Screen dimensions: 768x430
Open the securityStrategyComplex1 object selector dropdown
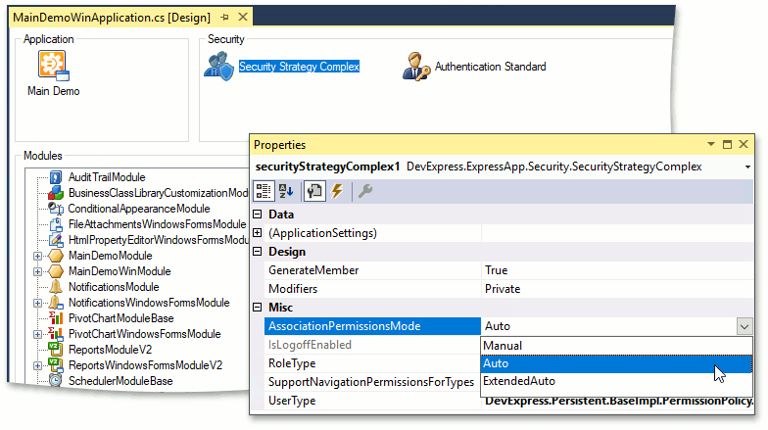click(747, 167)
